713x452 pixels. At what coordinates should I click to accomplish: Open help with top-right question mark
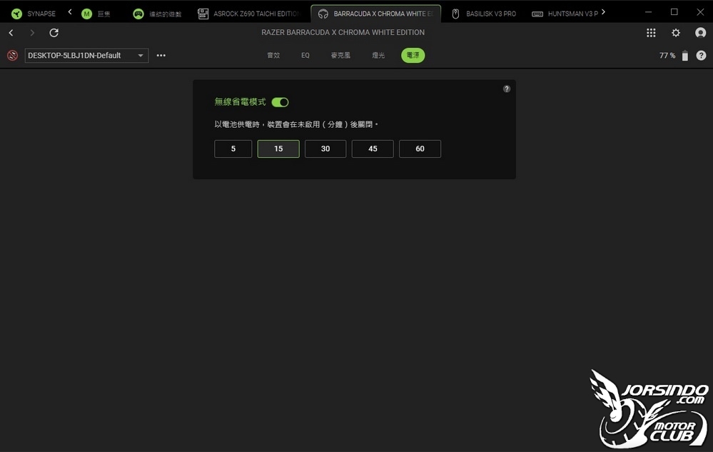tap(701, 56)
